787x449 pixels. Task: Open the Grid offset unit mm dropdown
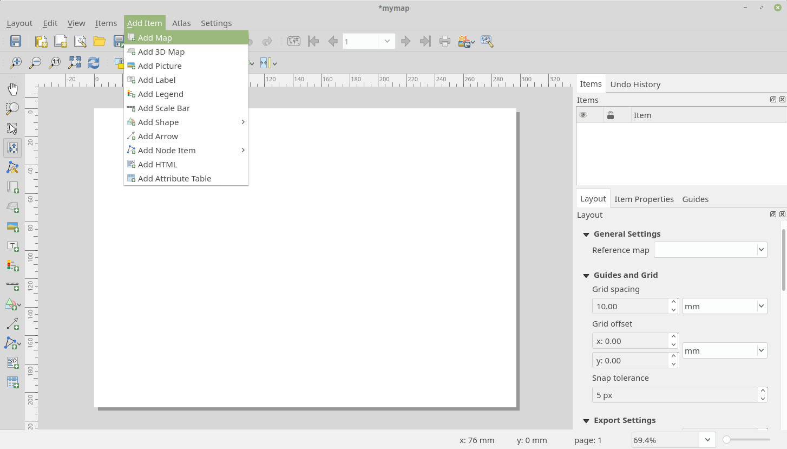click(724, 350)
